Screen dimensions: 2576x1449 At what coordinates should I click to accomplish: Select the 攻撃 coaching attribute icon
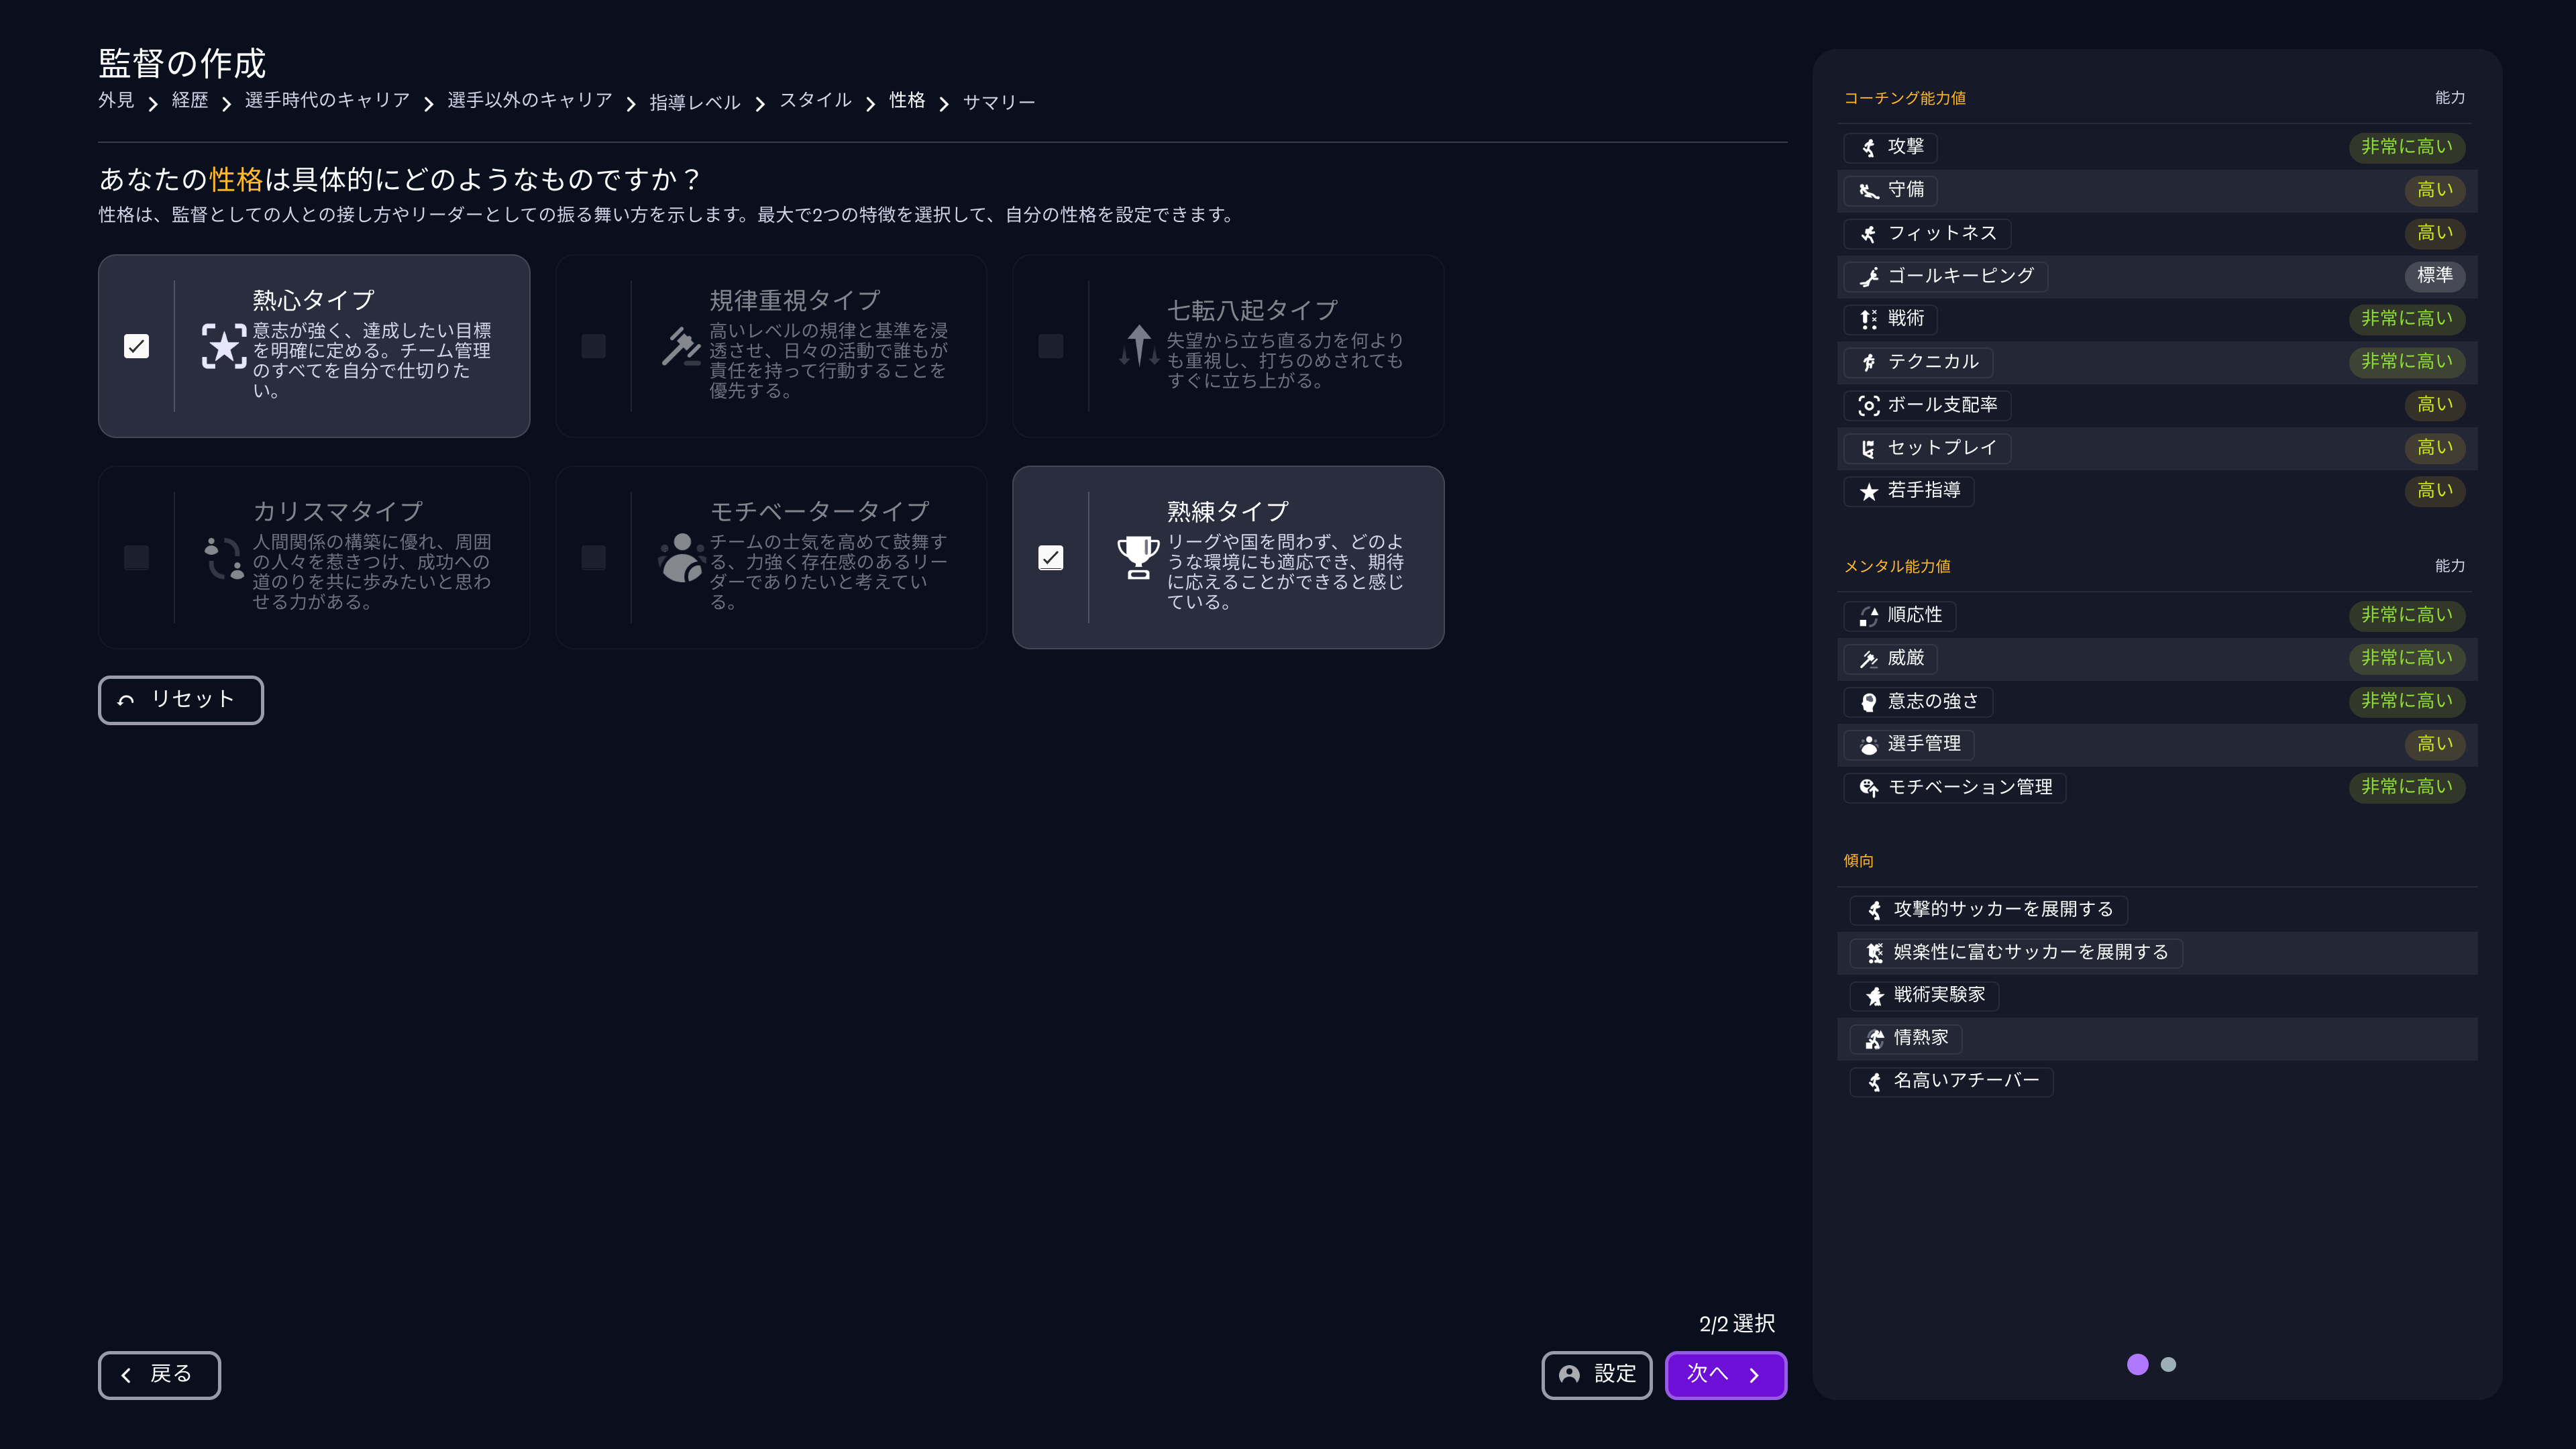pyautogui.click(x=1869, y=147)
